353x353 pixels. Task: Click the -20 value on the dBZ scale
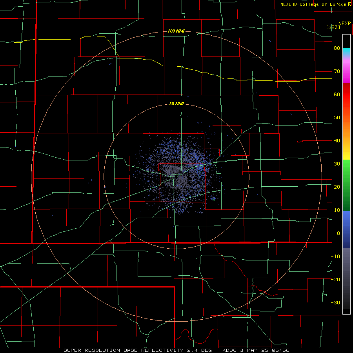[335, 279]
